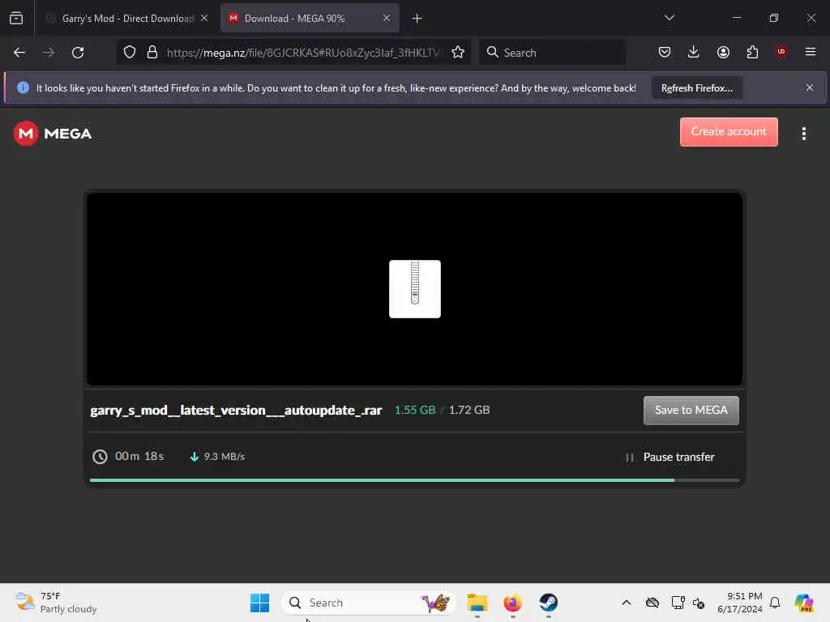Open a new browser tab
This screenshot has width=830, height=622.
coord(417,19)
